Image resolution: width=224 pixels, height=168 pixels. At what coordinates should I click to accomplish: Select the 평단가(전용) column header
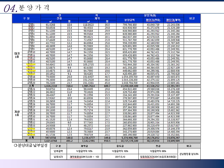(153, 20)
